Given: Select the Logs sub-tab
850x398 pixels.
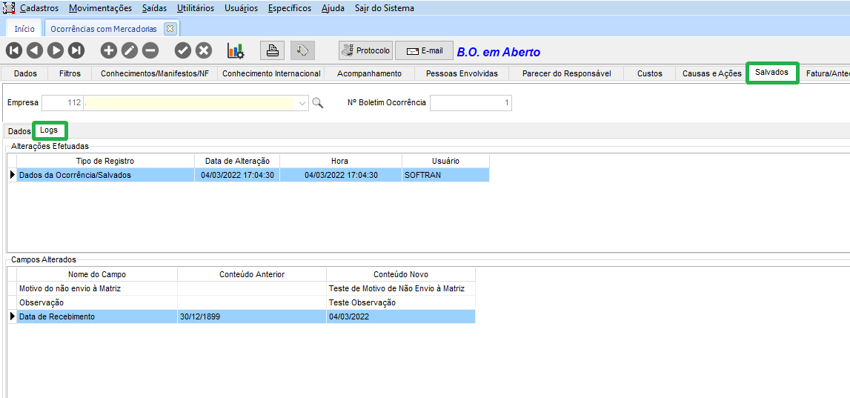Looking at the screenshot, I should [x=49, y=130].
